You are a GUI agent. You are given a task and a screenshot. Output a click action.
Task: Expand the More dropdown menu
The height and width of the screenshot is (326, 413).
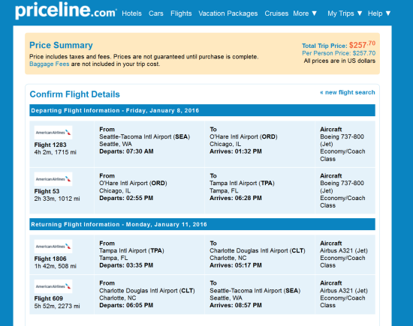[305, 13]
